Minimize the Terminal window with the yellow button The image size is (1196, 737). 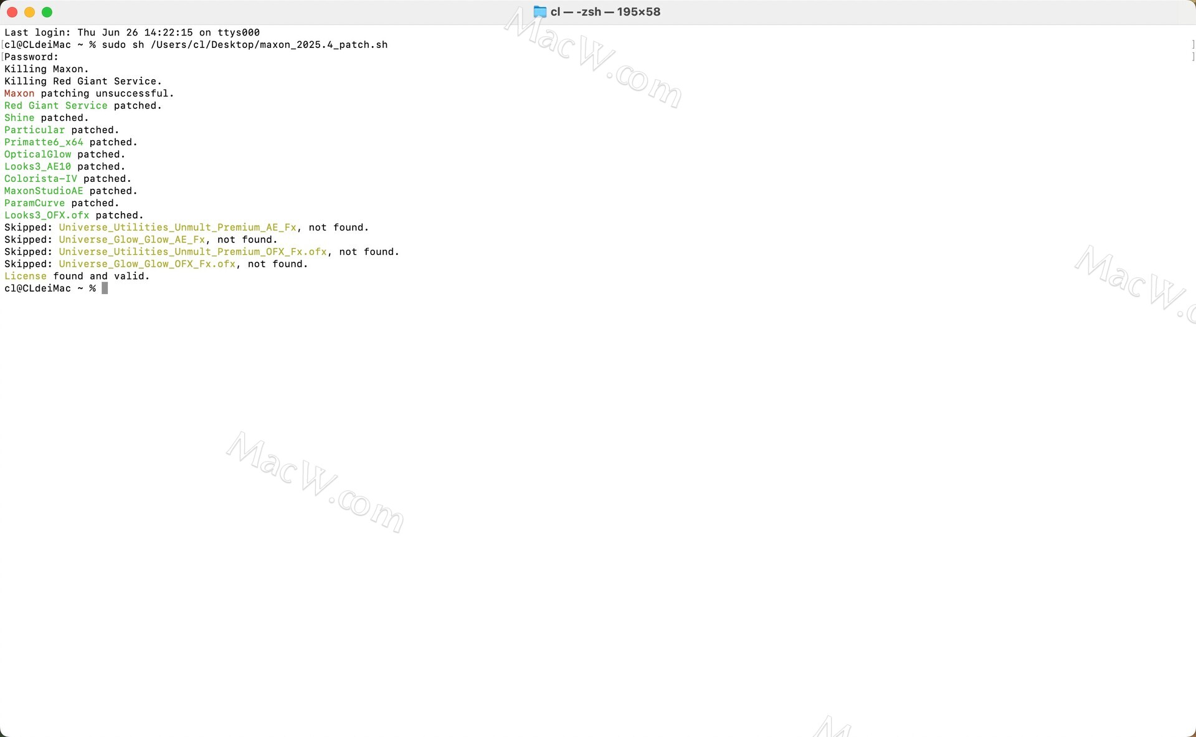point(29,12)
